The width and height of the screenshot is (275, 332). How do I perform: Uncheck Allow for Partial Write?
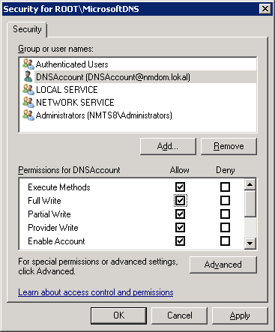coord(180,214)
